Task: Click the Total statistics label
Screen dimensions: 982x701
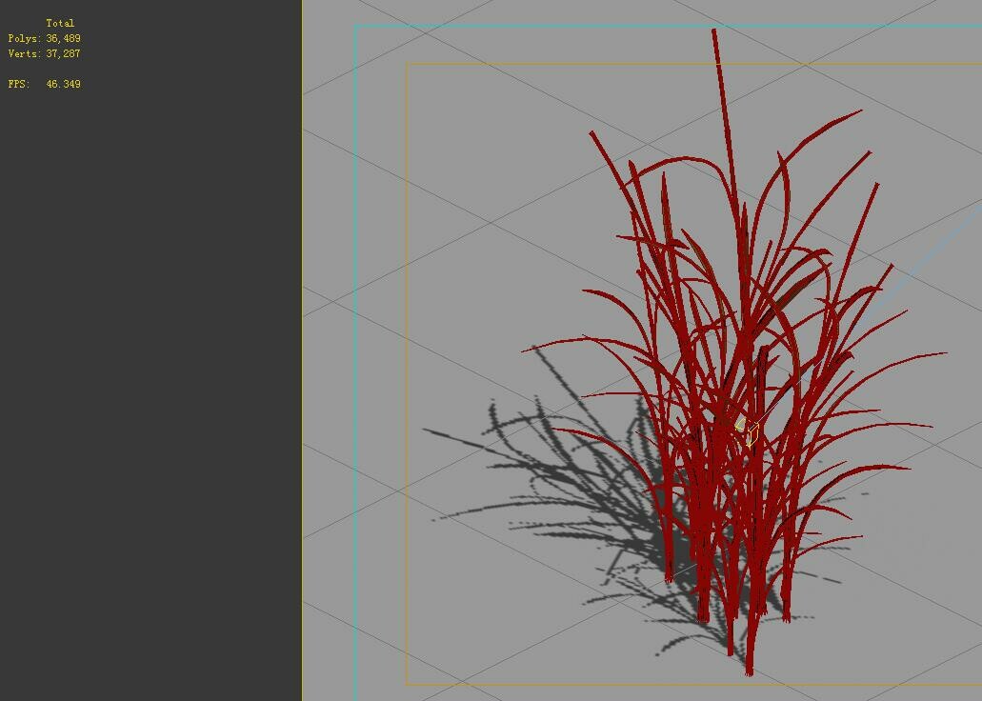Action: click(61, 22)
